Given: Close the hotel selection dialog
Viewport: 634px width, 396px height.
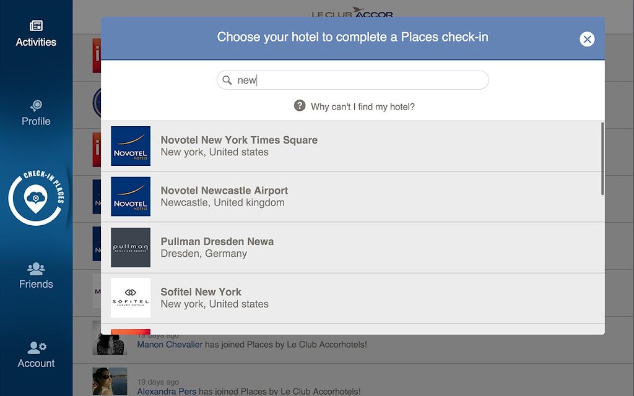Looking at the screenshot, I should click(587, 39).
